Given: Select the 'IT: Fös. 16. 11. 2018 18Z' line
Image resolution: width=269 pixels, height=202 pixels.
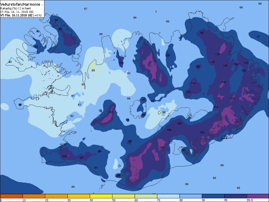Looking at the screenshot, I should (x=17, y=12).
